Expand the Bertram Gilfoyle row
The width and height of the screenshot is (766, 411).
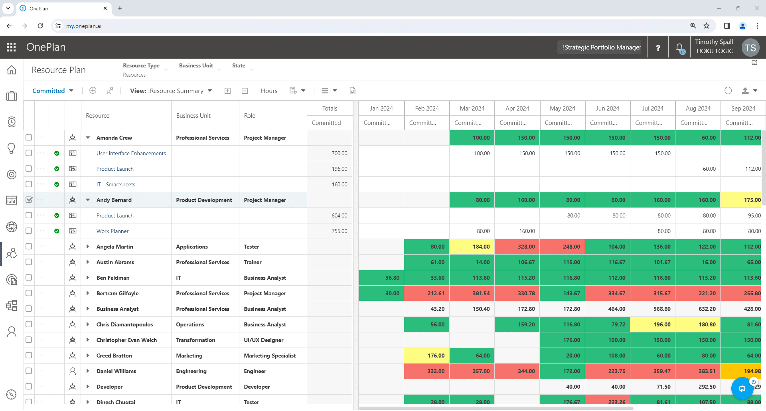pos(88,293)
